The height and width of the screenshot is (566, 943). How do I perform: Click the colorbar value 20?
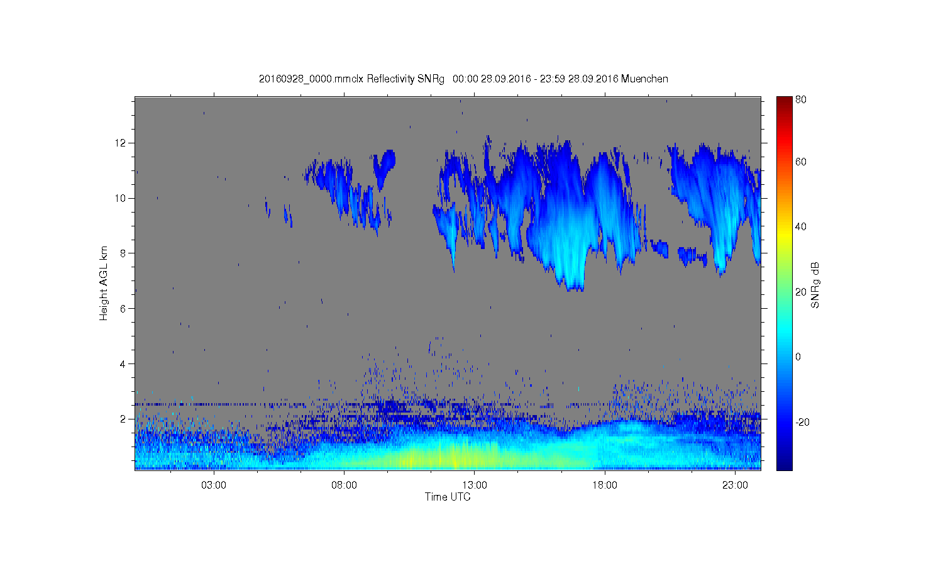click(x=800, y=292)
